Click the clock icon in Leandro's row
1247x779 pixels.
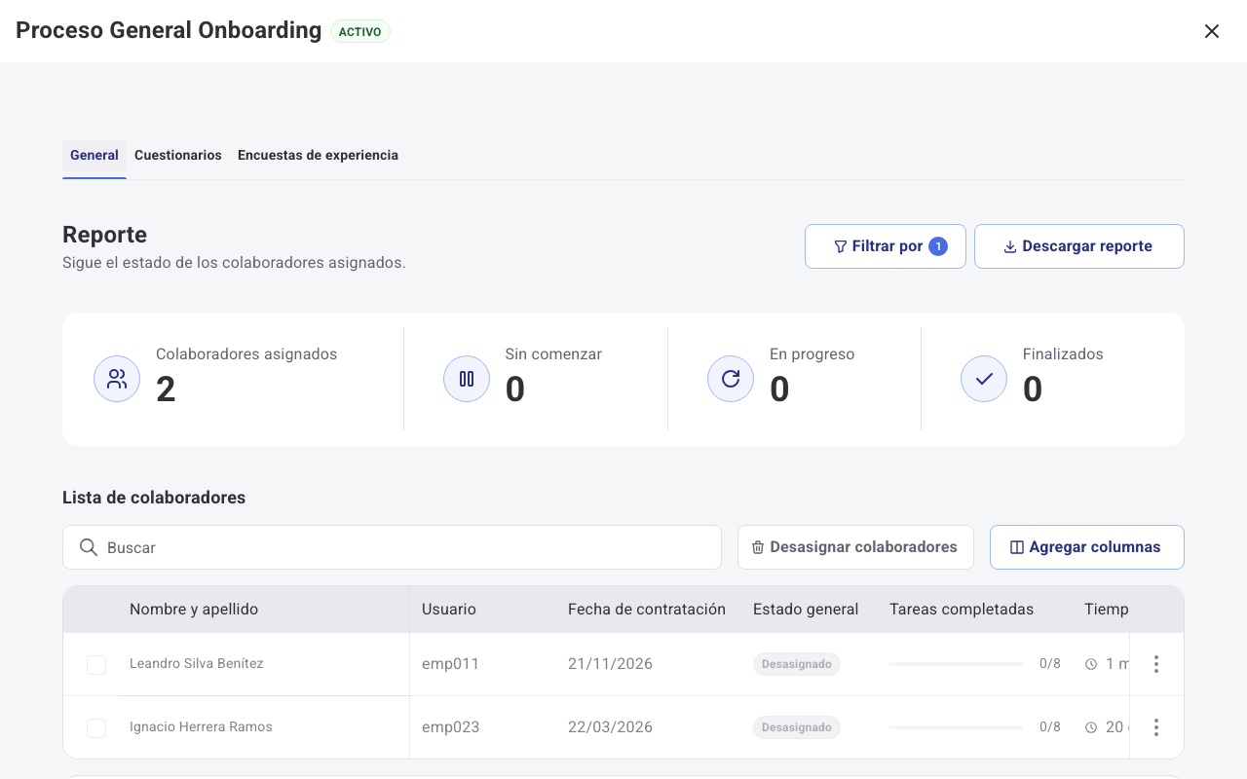point(1091,664)
